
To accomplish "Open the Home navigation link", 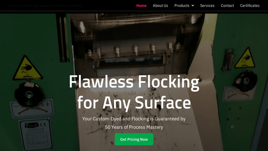I will (141, 6).
